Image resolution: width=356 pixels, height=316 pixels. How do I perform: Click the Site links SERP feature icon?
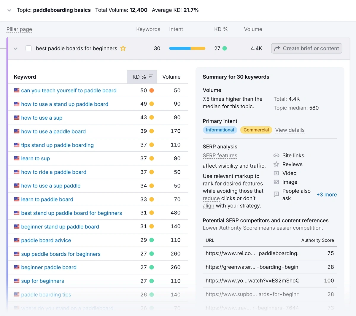tap(276, 155)
